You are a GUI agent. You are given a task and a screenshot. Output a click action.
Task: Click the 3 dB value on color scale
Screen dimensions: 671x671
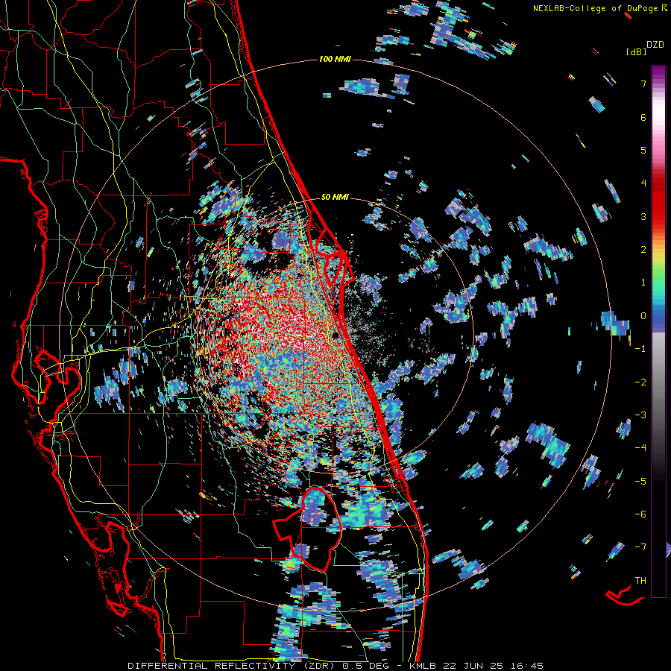coord(643,216)
